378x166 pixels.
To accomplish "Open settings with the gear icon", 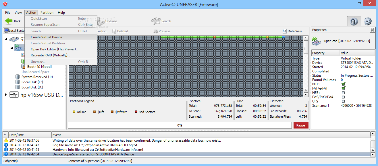I will (368, 21).
